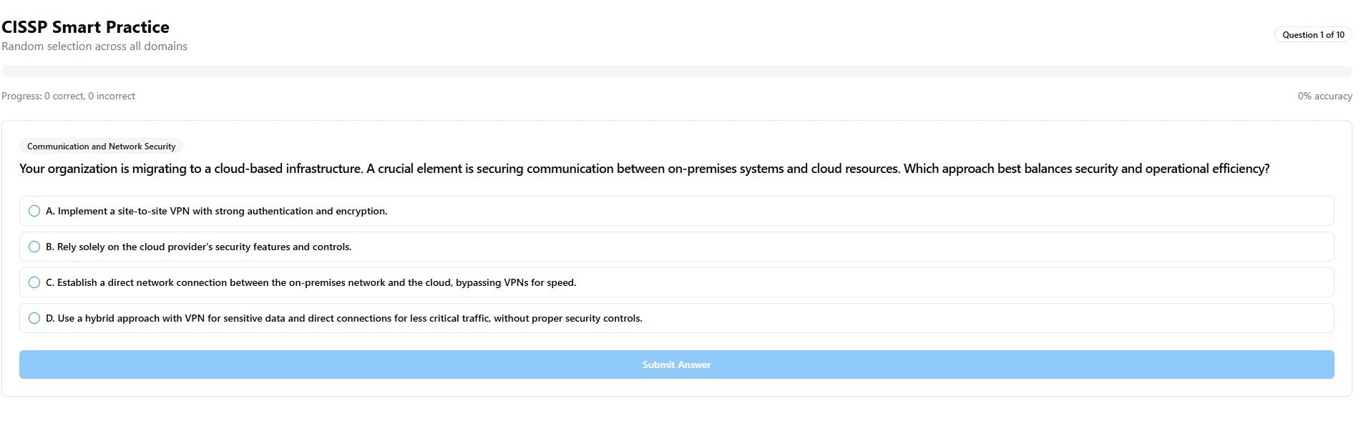The width and height of the screenshot is (1361, 421).
Task: Click the quiz progress bar
Action: tap(676, 71)
